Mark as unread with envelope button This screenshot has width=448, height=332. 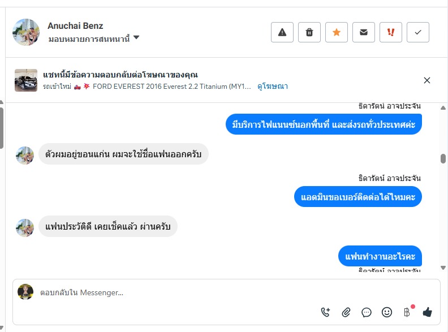tap(364, 32)
